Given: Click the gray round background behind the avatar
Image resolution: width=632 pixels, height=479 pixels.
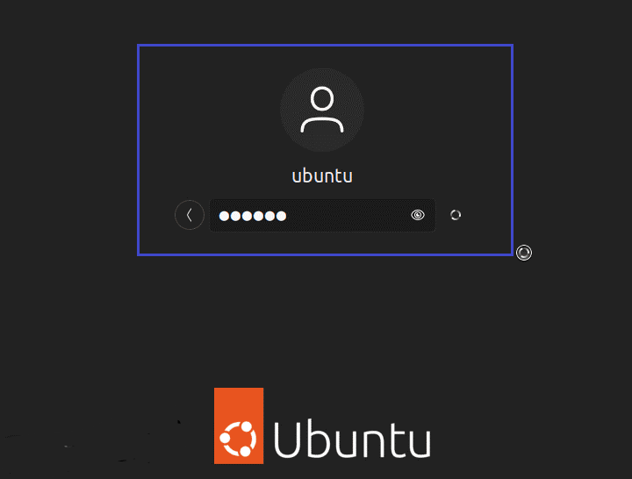Looking at the screenshot, I should [x=322, y=110].
